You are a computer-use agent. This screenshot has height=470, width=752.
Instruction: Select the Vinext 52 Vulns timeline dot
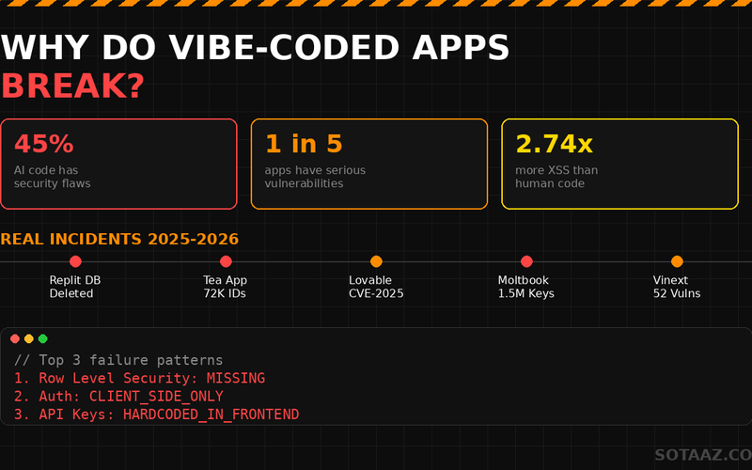click(677, 261)
